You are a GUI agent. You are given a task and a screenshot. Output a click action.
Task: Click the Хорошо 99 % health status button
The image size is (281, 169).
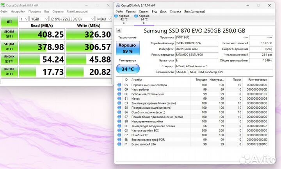click(x=128, y=48)
